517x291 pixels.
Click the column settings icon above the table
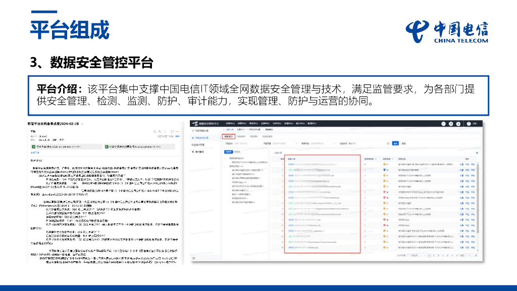coord(477,153)
